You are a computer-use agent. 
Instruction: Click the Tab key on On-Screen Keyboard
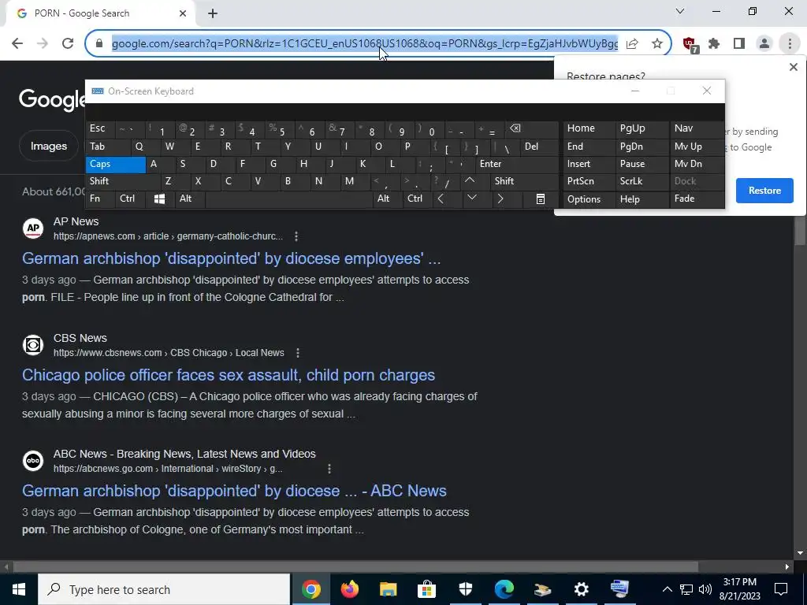point(108,147)
